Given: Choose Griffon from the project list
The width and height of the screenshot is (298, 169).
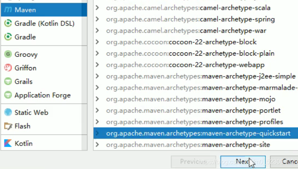Looking at the screenshot, I should (25, 68).
